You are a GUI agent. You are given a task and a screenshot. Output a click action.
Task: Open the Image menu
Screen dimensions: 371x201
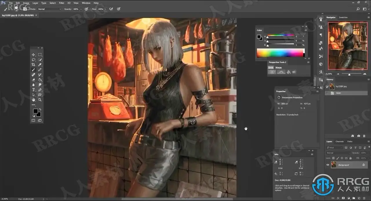(26, 3)
